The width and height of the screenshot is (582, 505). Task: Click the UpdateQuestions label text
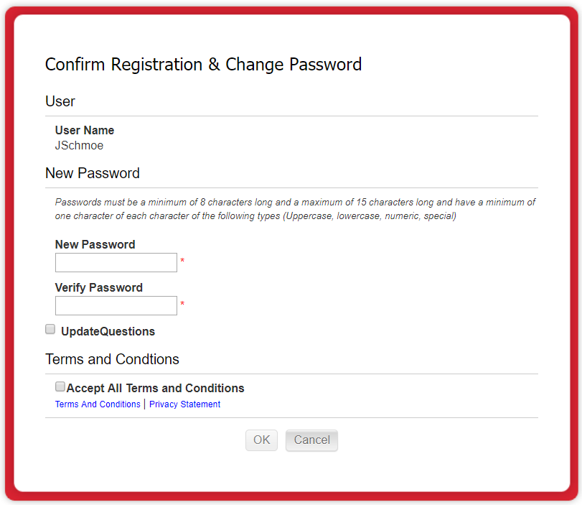108,332
